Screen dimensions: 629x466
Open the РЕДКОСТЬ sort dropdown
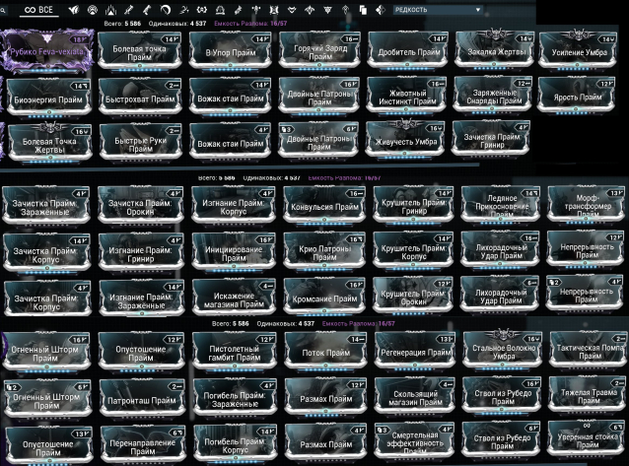click(438, 10)
